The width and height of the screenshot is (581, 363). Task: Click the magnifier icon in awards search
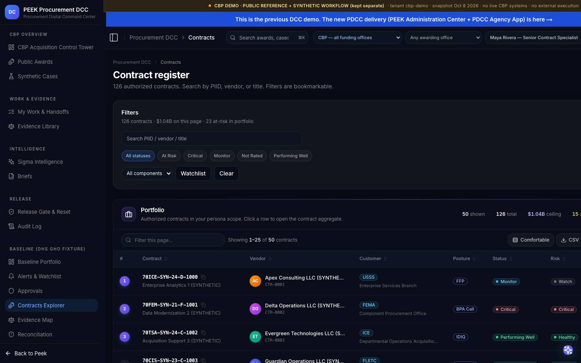click(x=233, y=38)
